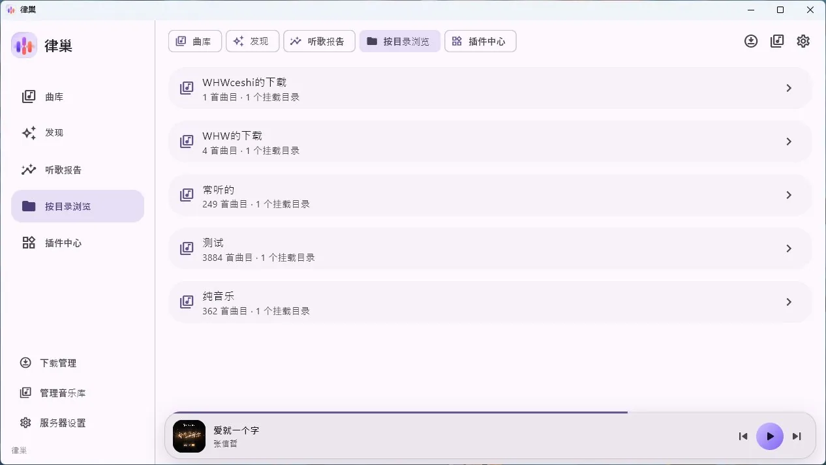Open the WHW的下载 folder row
826x465 pixels.
coord(490,142)
